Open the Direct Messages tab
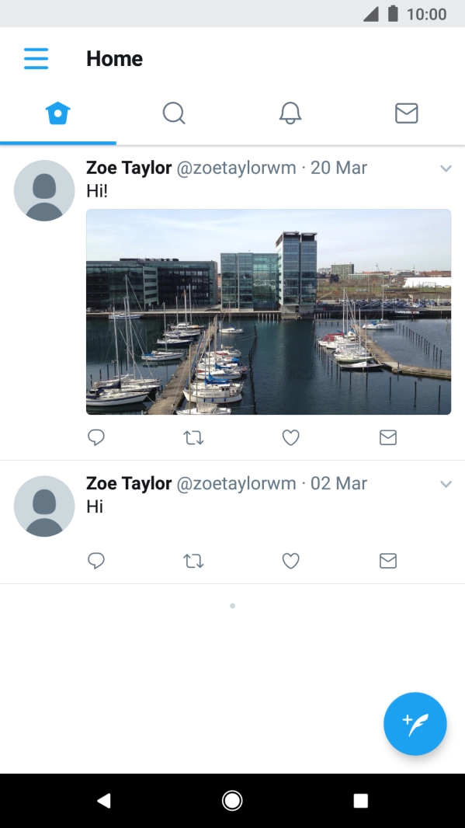 click(x=407, y=113)
